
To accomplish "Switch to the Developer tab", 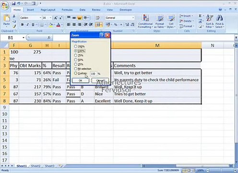I will (126, 10).
